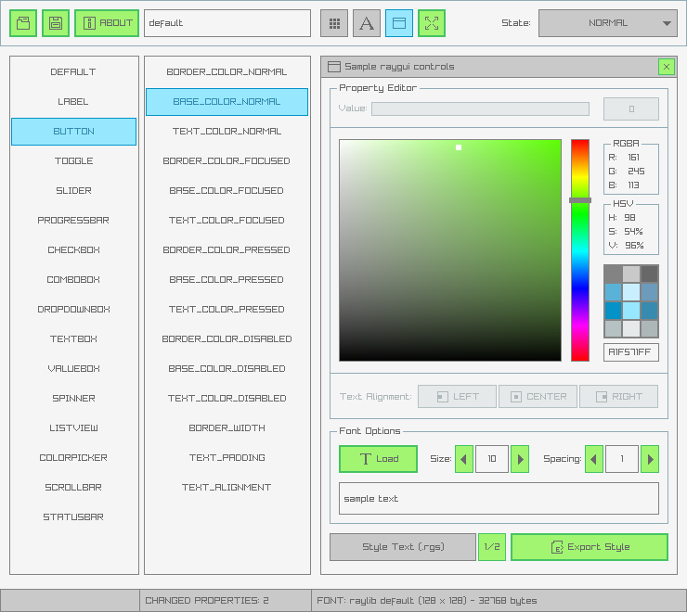Select DROPDOWNBOX in the controls list

coord(73,310)
